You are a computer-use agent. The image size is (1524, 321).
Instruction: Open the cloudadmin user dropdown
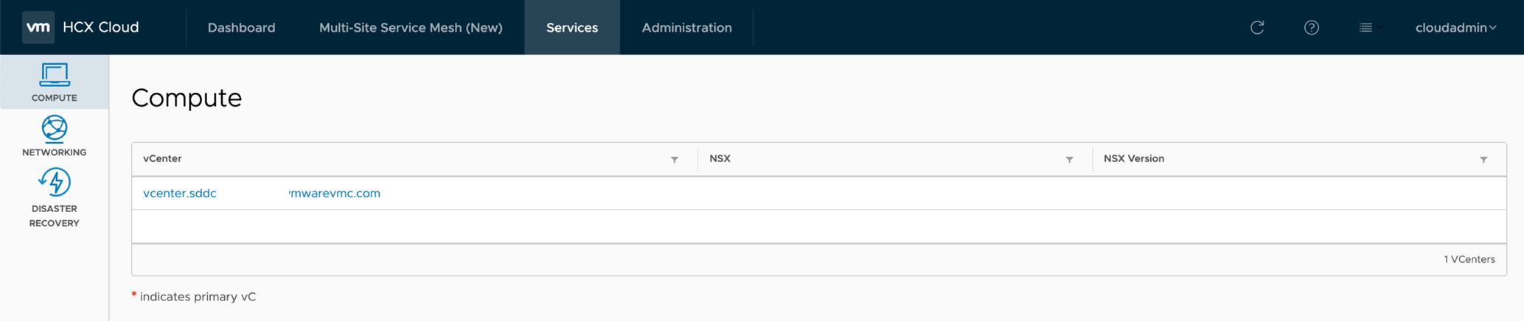[1455, 27]
